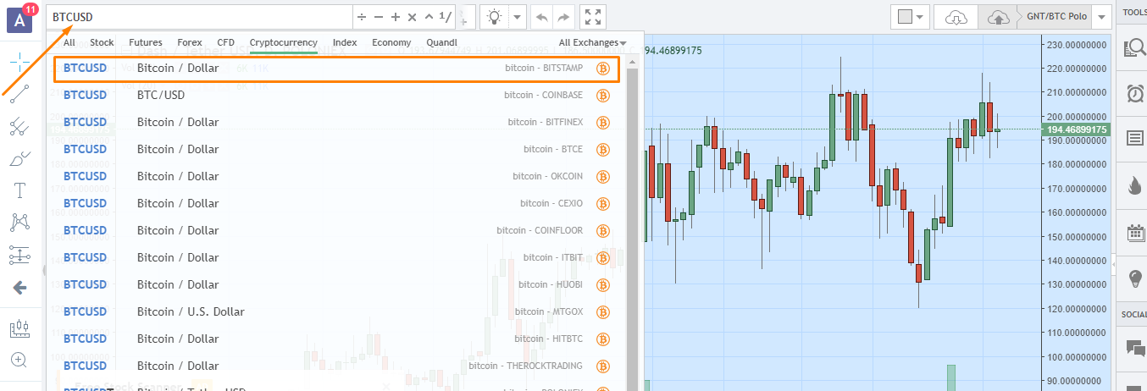Image resolution: width=1147 pixels, height=391 pixels.
Task: Select the crosshair cursor tool
Action: (19, 61)
